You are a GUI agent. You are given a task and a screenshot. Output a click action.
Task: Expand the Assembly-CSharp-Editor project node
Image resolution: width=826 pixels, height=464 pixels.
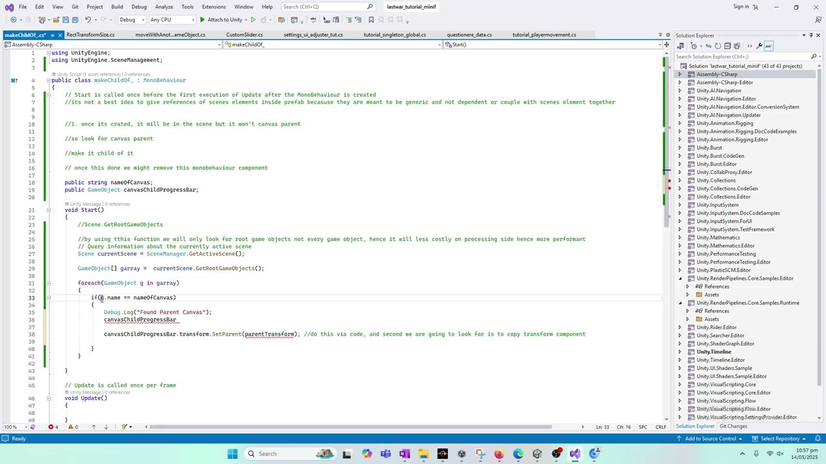(680, 82)
